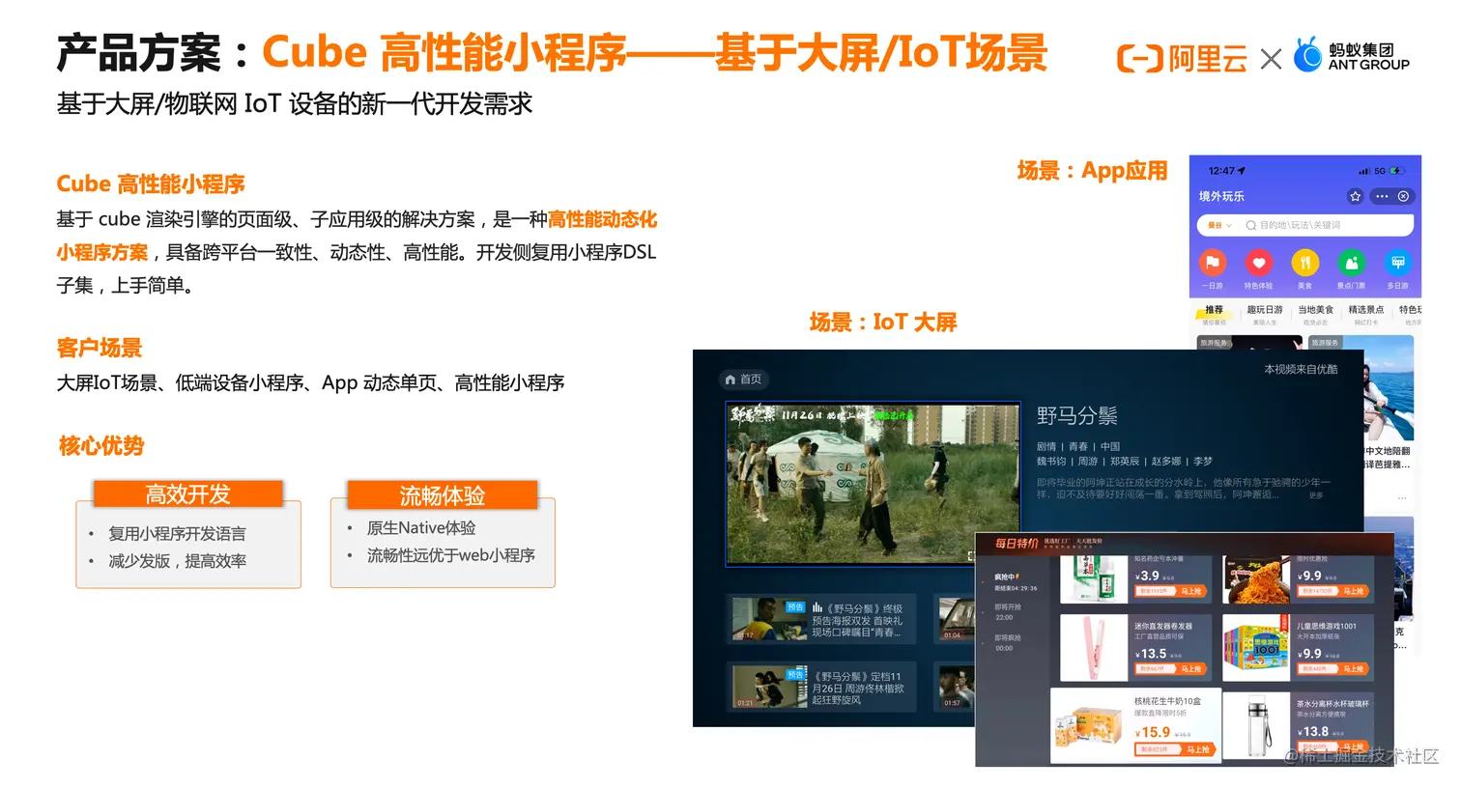This screenshot has width=1461, height=788.
Task: Click the 境外玩乐 page title
Action: click(x=1221, y=196)
